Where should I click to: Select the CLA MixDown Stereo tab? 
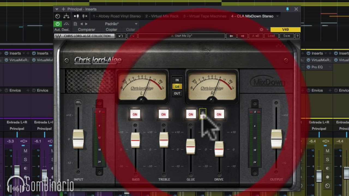tap(252, 16)
